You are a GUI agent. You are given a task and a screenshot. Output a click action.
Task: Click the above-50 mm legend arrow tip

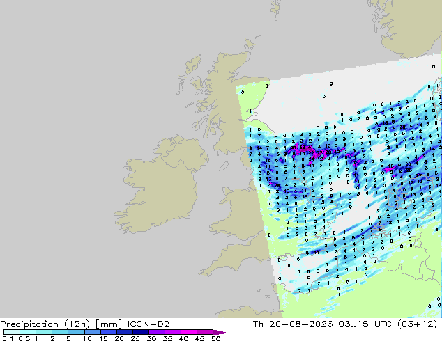(221, 332)
